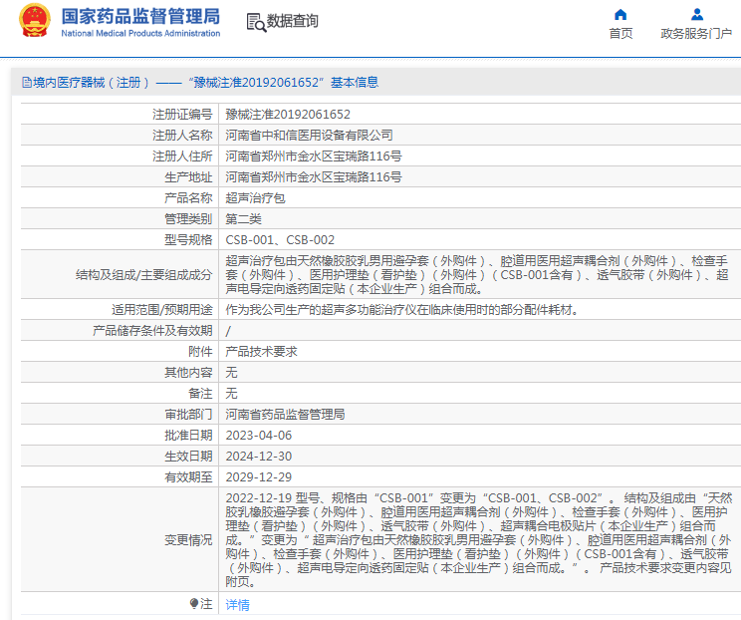The width and height of the screenshot is (741, 620).
Task: Click the 有效期至 row label
Action: pyautogui.click(x=188, y=477)
